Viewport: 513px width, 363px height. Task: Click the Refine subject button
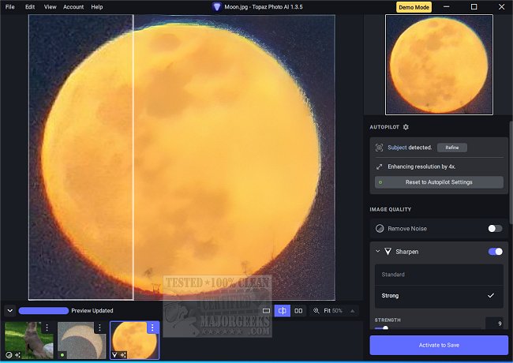pos(451,148)
